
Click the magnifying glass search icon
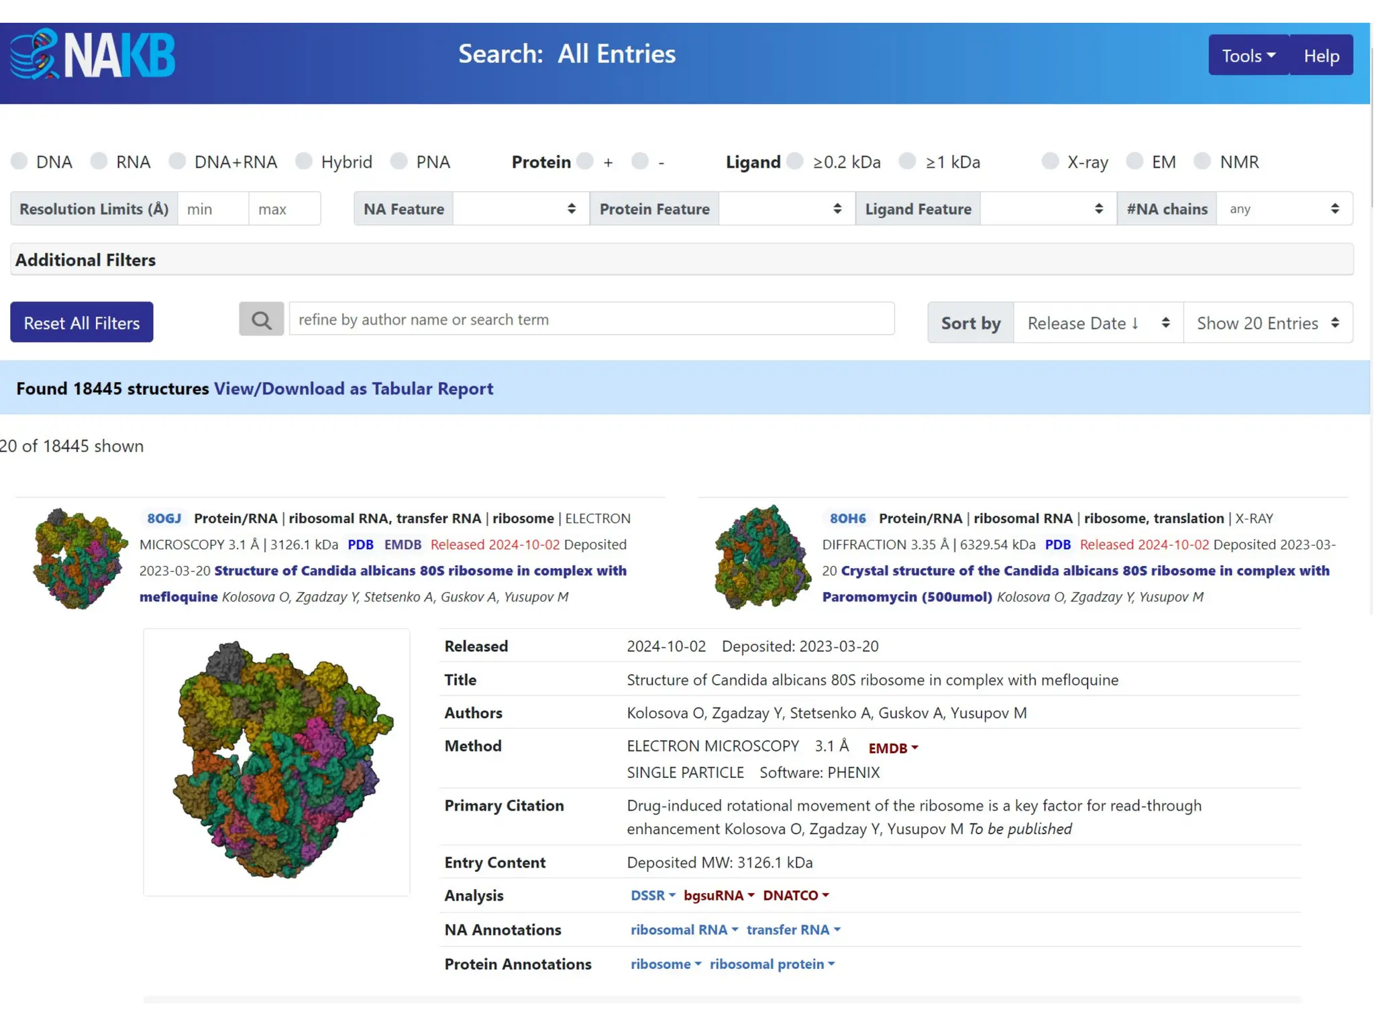click(x=261, y=320)
